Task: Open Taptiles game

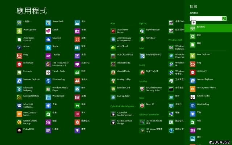Action: [53, 56]
